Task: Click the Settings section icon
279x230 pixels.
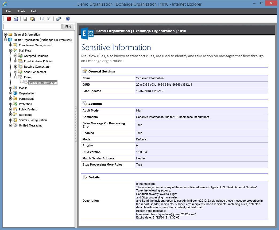Action: [84, 103]
